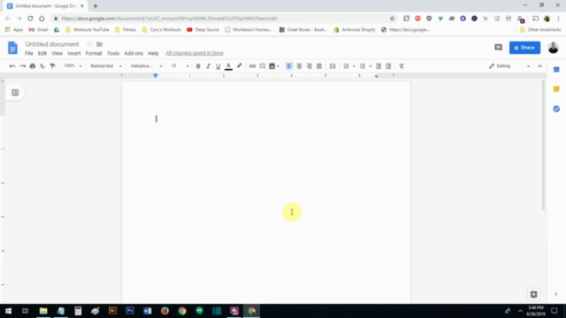This screenshot has width=566, height=318.
Task: Open the Format menu
Action: (x=94, y=53)
